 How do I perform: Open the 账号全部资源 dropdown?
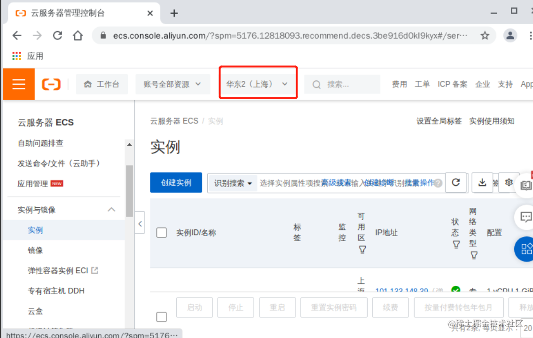pos(172,84)
